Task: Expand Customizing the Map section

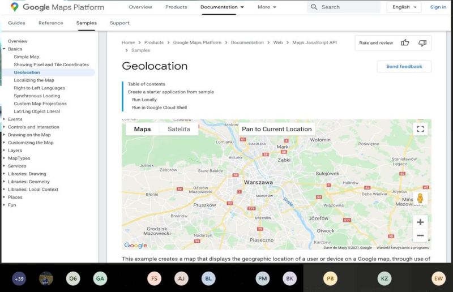Action: coord(5,143)
